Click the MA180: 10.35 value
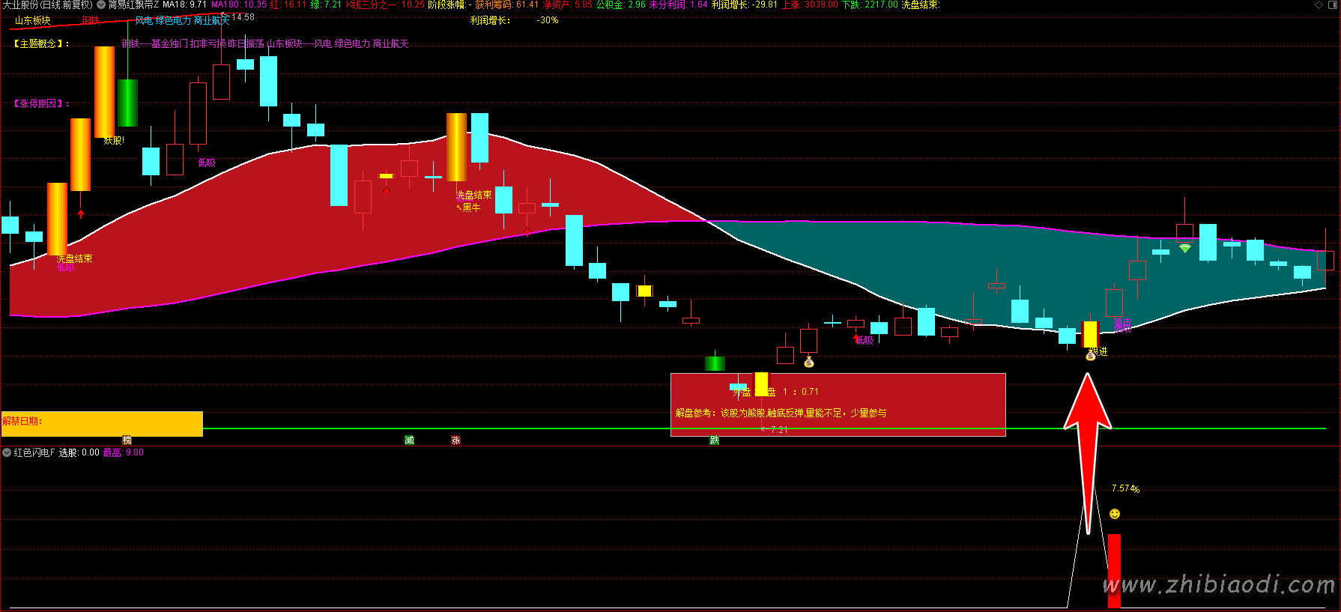This screenshot has height=612, width=1341. (x=239, y=4)
